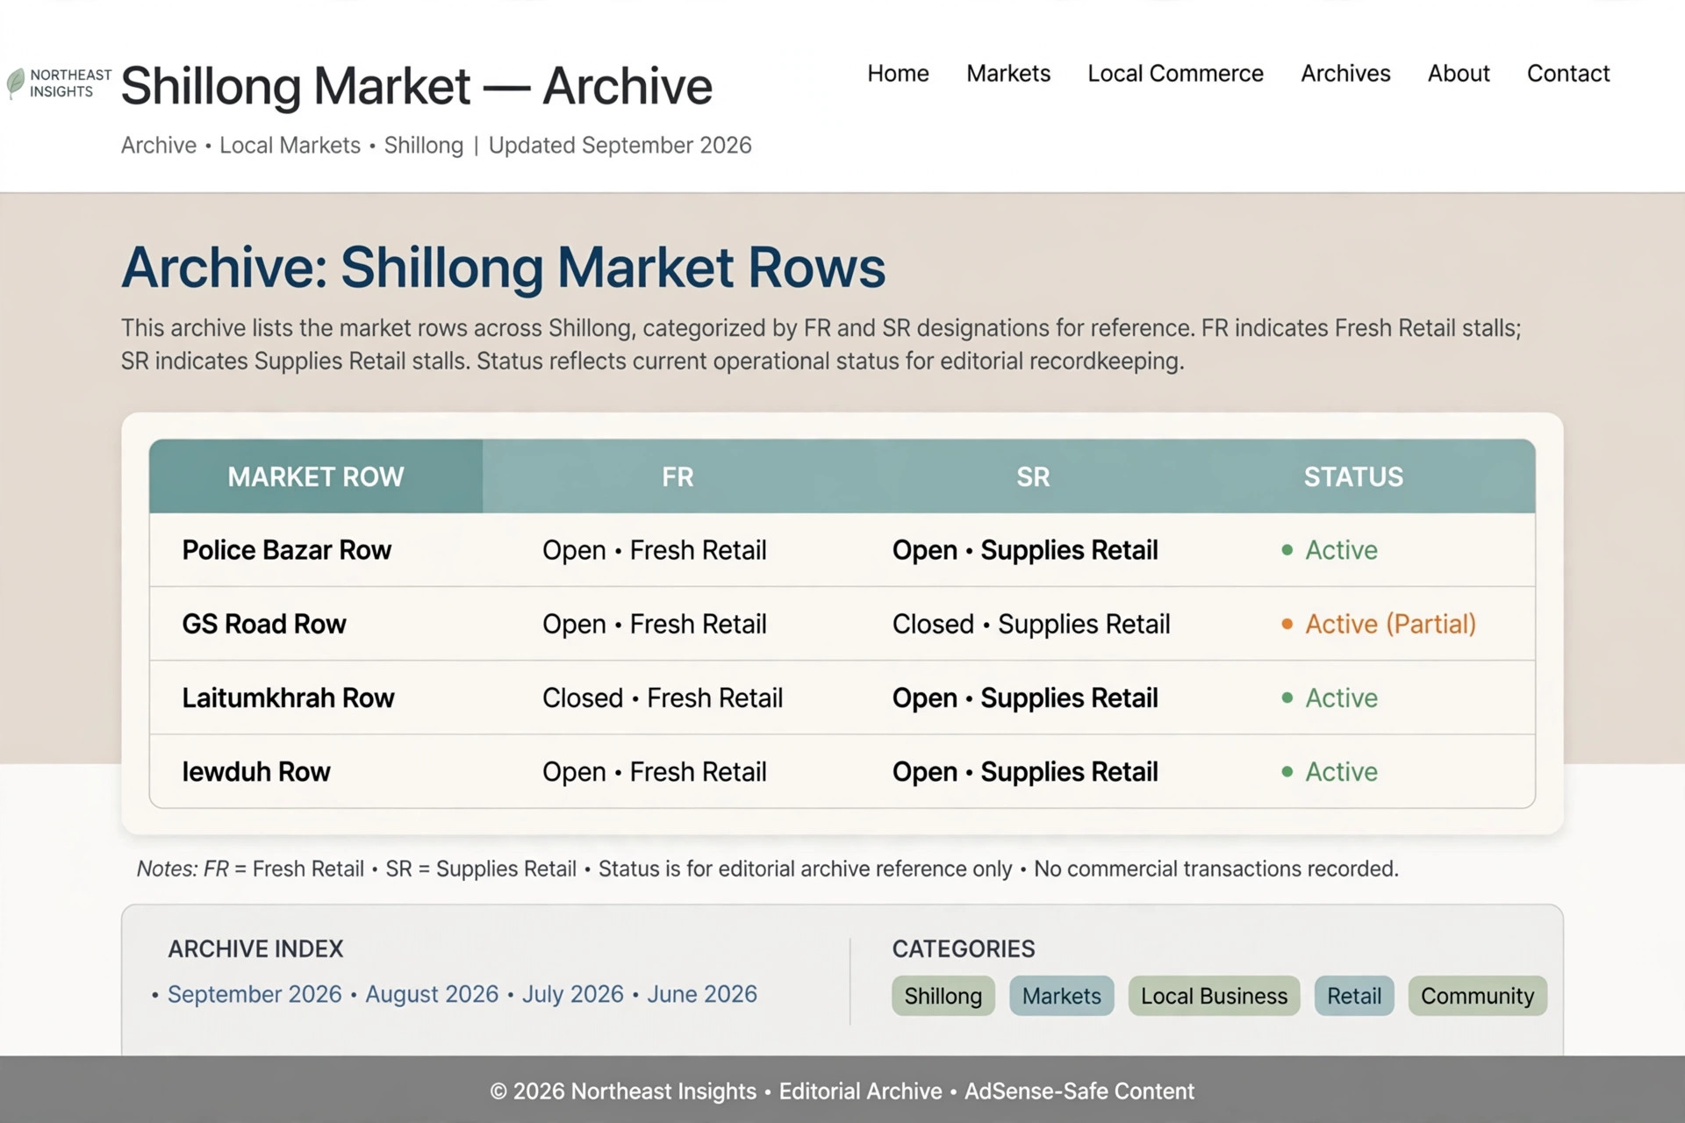Click Closed Supplies Retail in GS Road row

point(1031,624)
